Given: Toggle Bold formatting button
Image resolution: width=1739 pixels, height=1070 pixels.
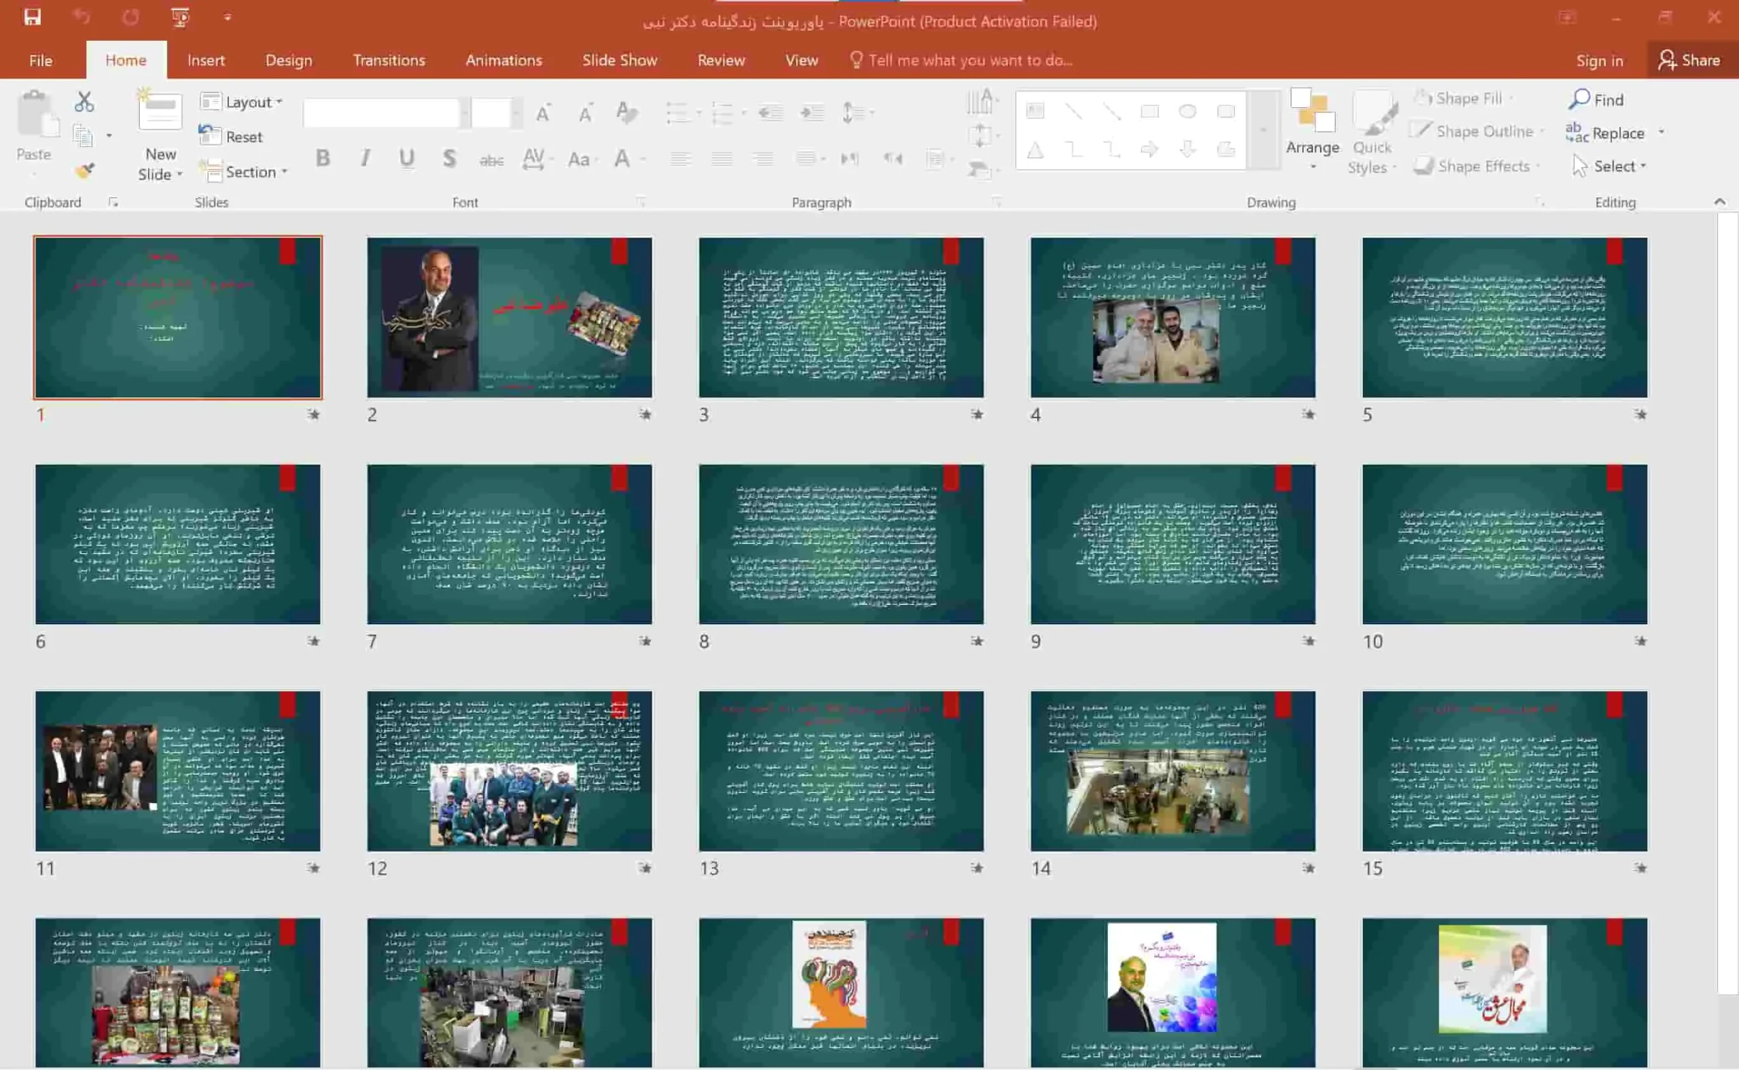Looking at the screenshot, I should pos(323,158).
